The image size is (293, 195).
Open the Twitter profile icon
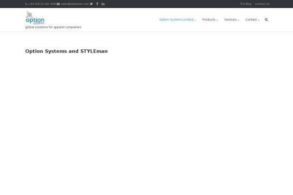point(91,4)
